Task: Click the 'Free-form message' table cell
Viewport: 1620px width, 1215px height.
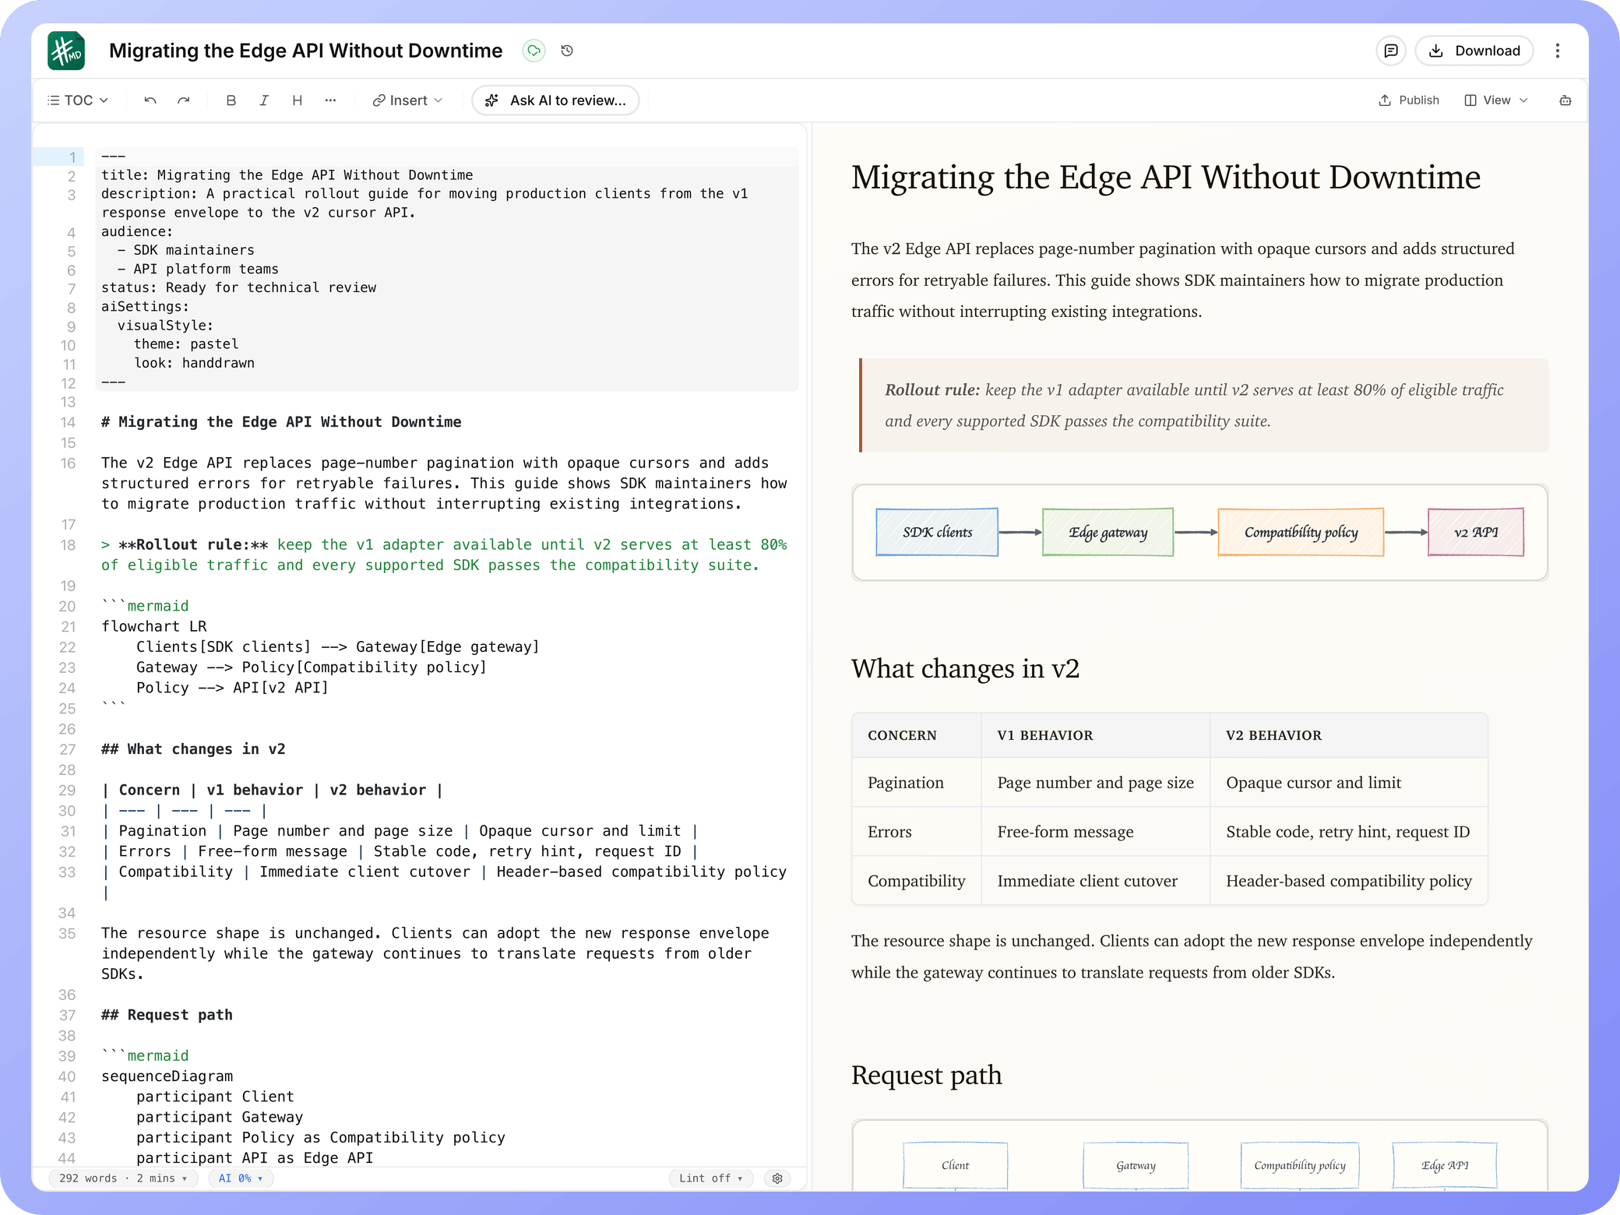Action: click(x=1095, y=832)
